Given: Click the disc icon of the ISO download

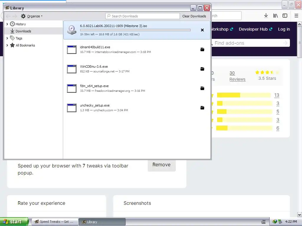Looking at the screenshot, I should [x=72, y=30].
